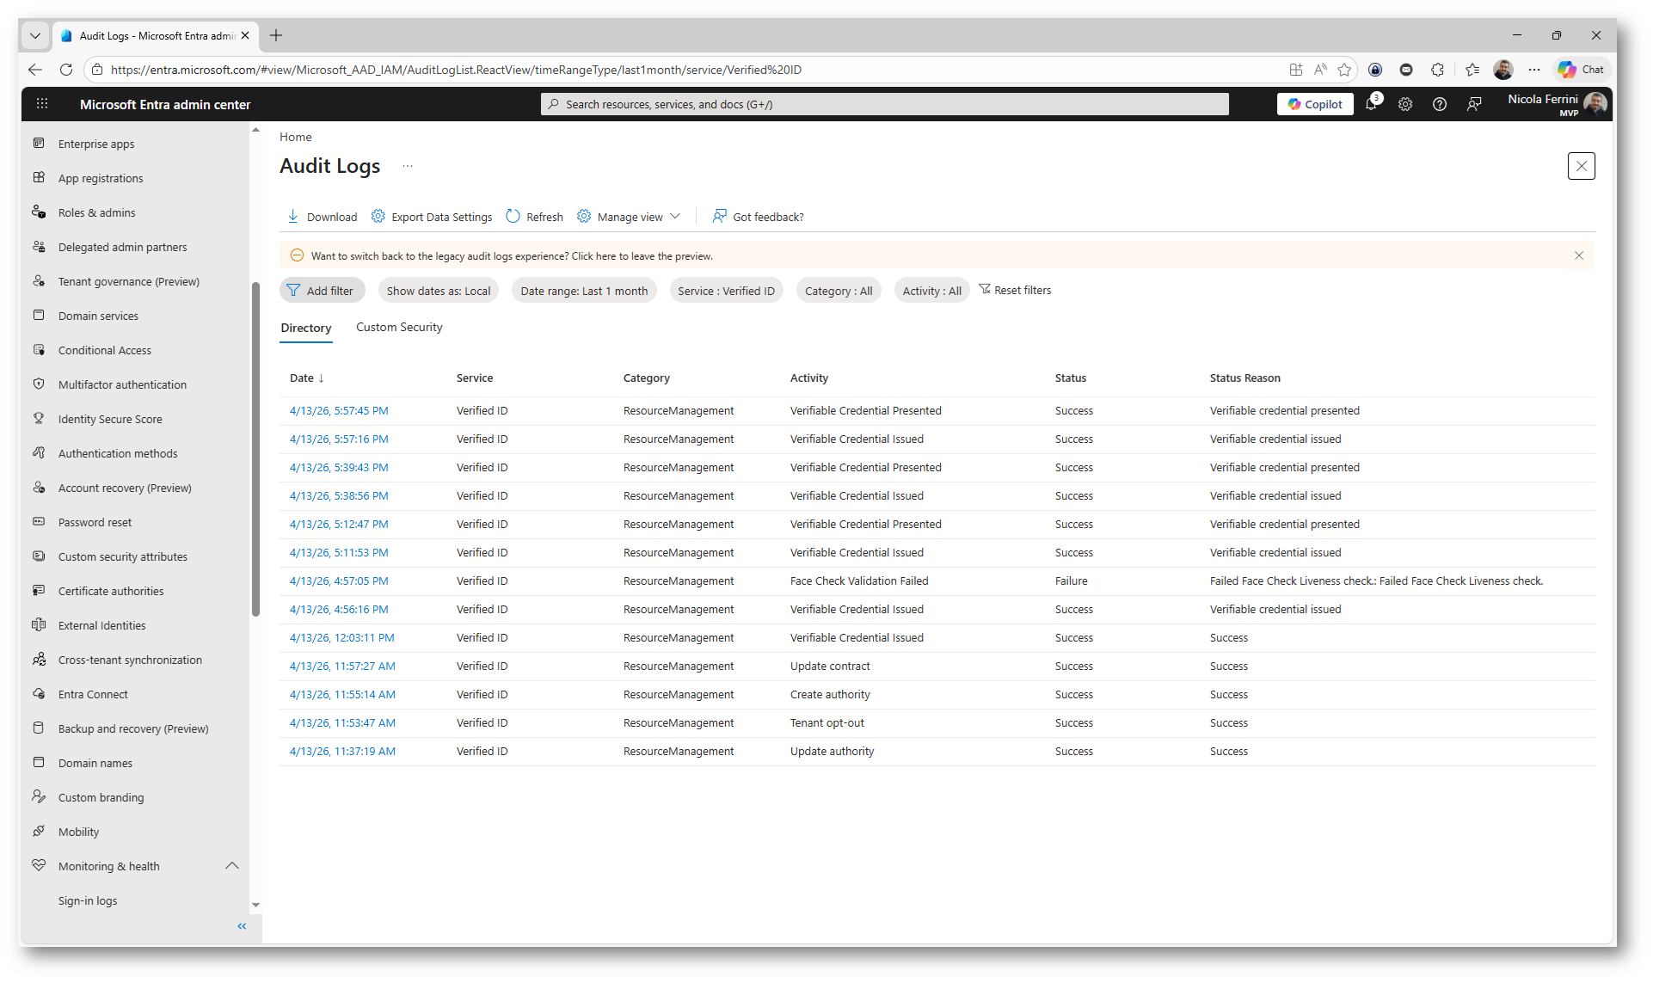Dismiss the legacy audit logs banner
1653x983 pixels.
pos(1579,255)
